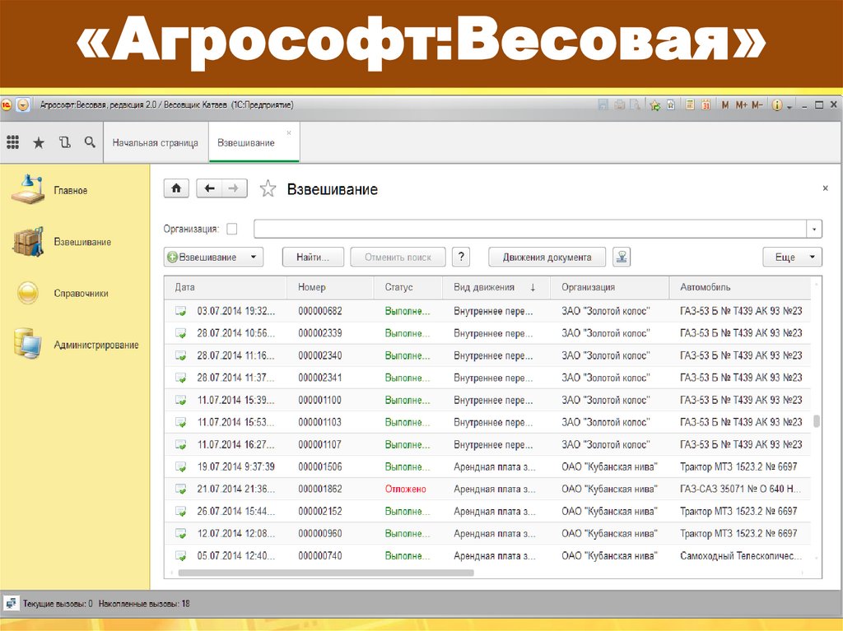The height and width of the screenshot is (631, 843).
Task: Click the home button in navigation bar
Action: [176, 188]
